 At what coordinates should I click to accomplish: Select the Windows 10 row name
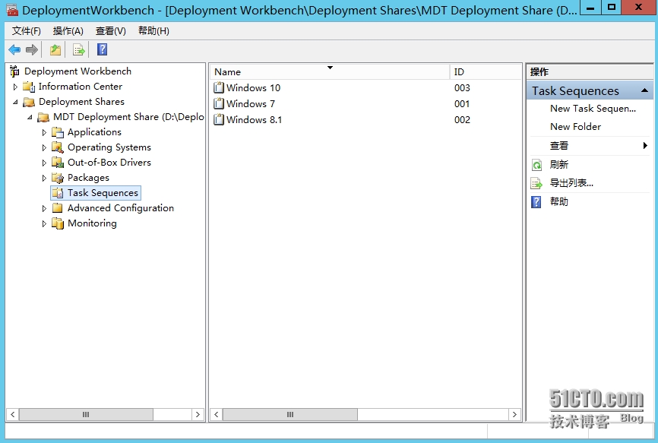pyautogui.click(x=253, y=87)
